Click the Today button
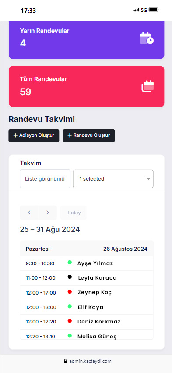 coord(74,213)
